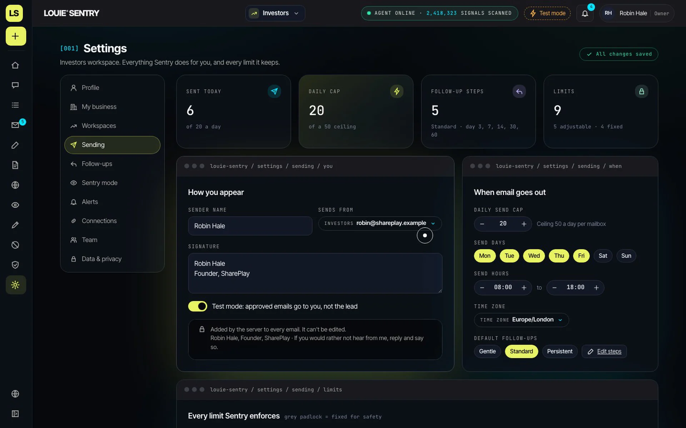Image resolution: width=686 pixels, height=428 pixels.
Task: Click the LS logo tile
Action: coord(14,13)
